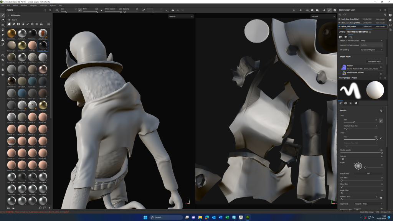Toggle the Follow Path Off switch

(368, 173)
